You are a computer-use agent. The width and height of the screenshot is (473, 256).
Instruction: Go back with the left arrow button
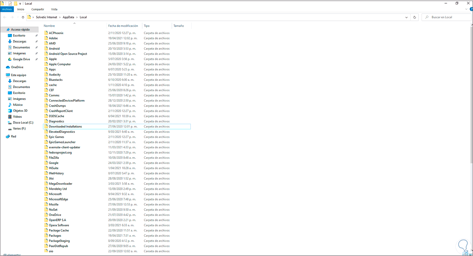click(x=5, y=17)
